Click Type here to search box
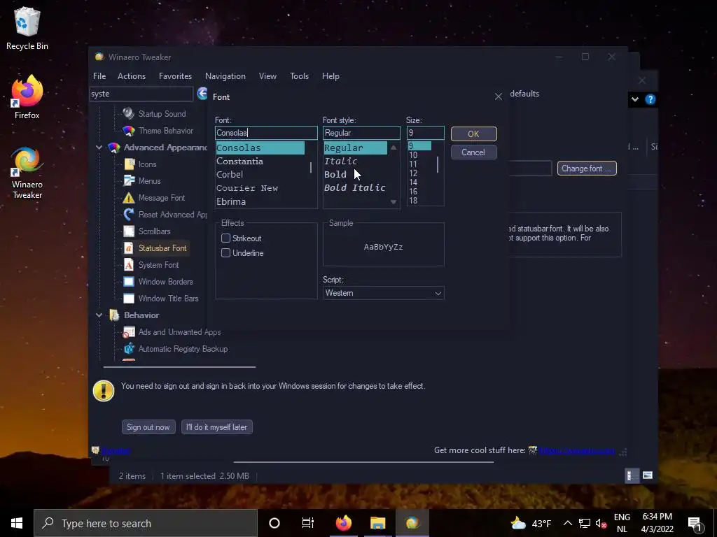Screen dimensions: 717x537 point(146,523)
